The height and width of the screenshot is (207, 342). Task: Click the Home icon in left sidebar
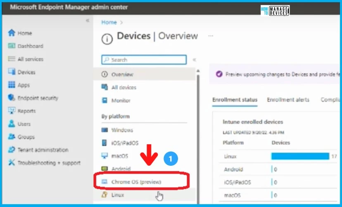pos(12,33)
